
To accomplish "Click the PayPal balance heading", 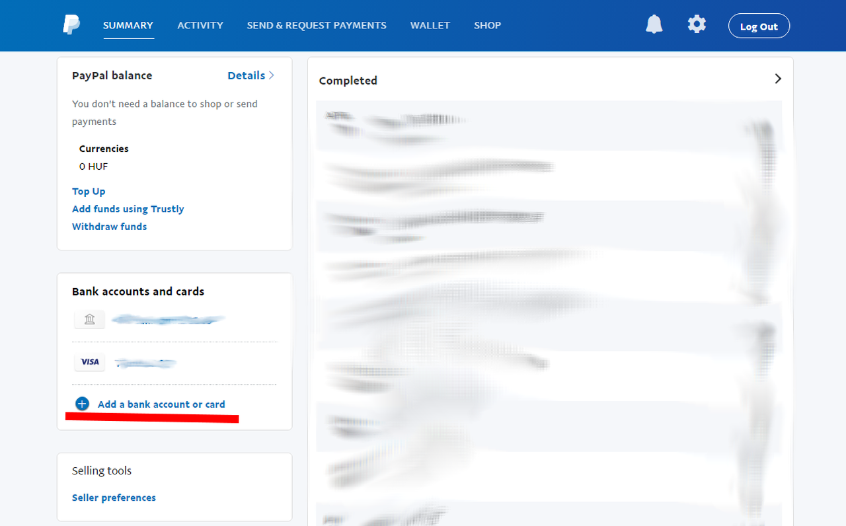I will point(112,75).
